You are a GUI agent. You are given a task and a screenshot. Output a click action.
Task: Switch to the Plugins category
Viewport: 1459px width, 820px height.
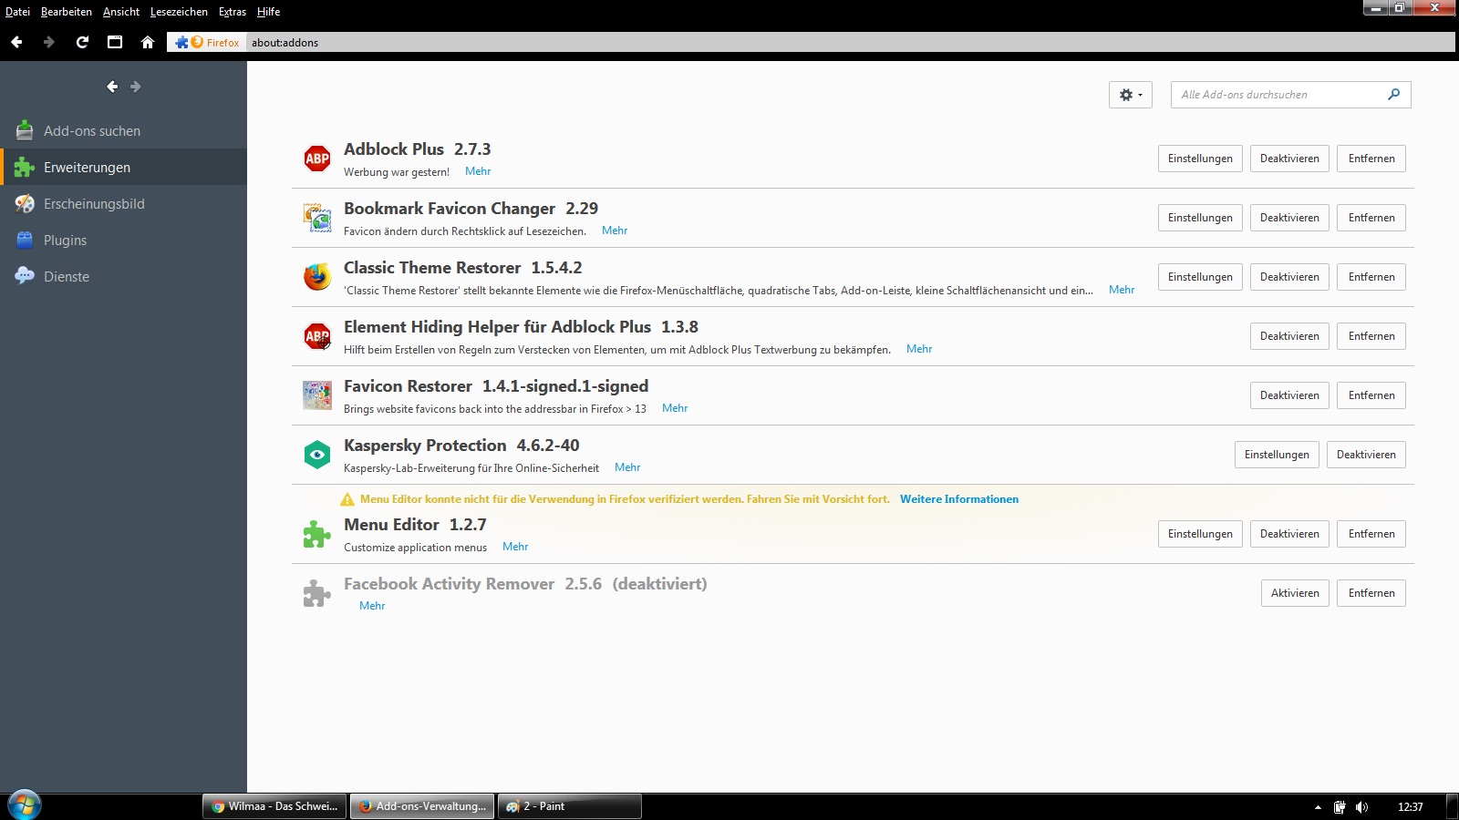[x=65, y=241]
